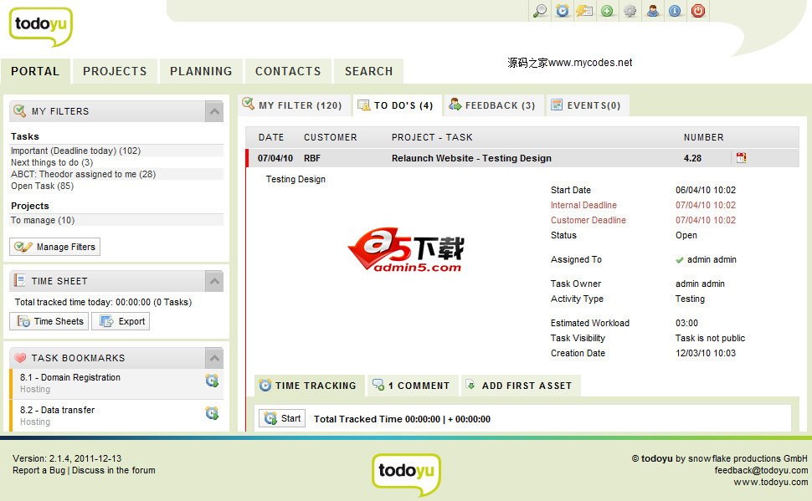Screen dimensions: 812x501
Task: Click the time tracking clock icon in top toolbar
Action: (563, 11)
